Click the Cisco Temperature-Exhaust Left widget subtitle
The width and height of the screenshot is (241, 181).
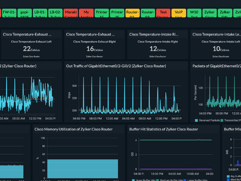31,41
